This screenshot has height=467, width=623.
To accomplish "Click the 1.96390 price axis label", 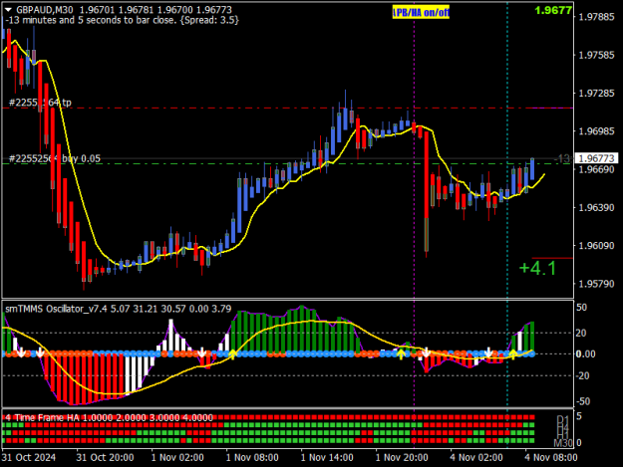I will pyautogui.click(x=596, y=207).
